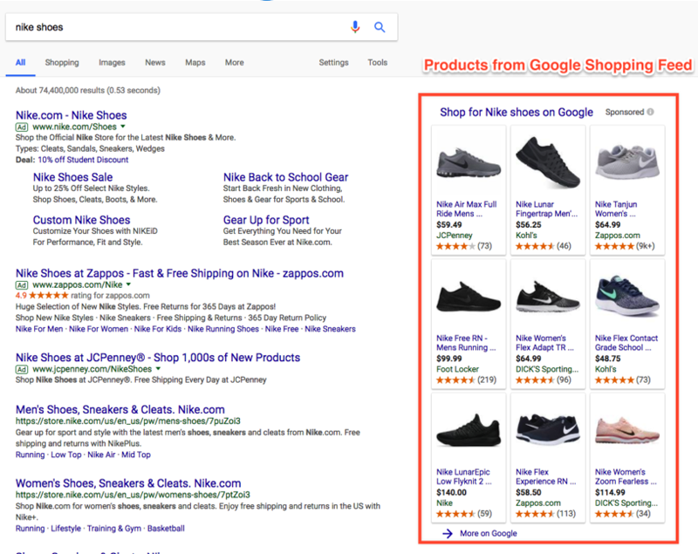
Task: Open the Tools search options
Action: (x=377, y=63)
